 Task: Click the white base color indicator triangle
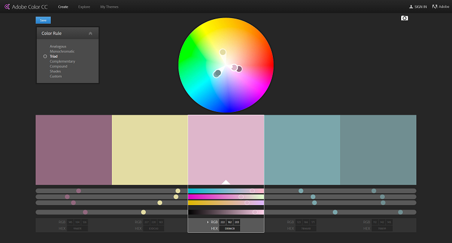225,182
